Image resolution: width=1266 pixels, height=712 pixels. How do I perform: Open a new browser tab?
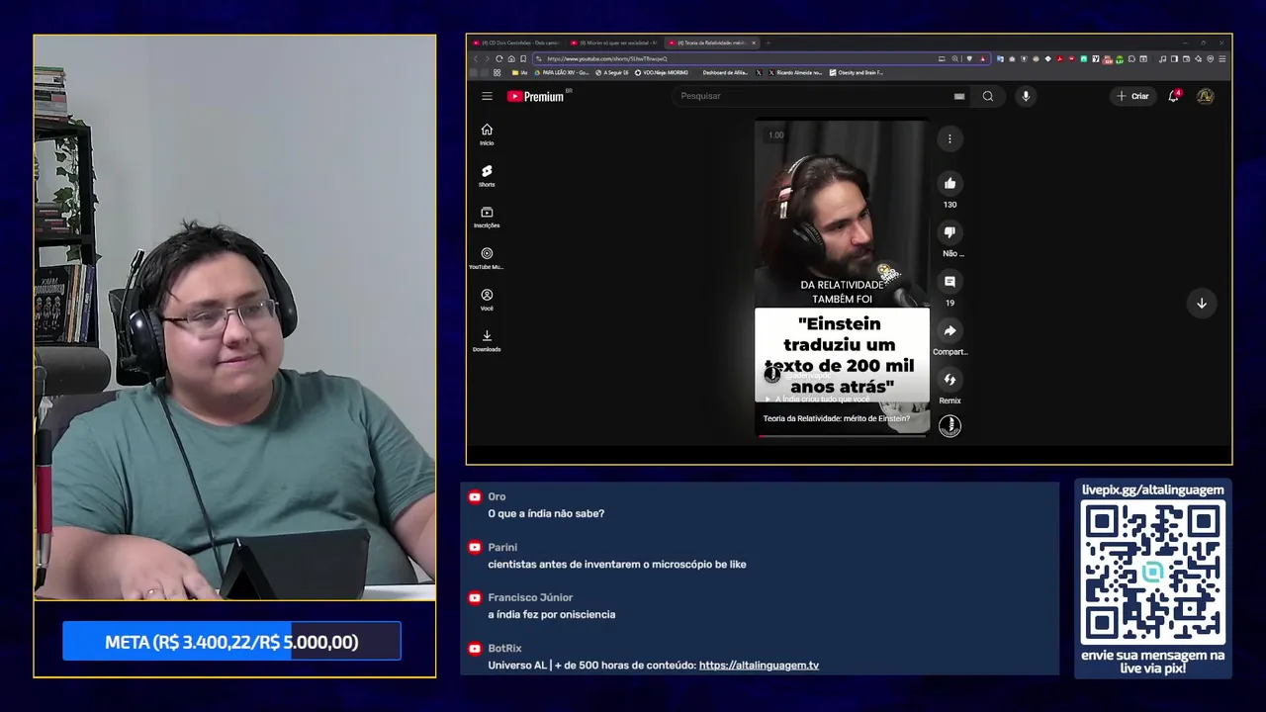point(769,43)
